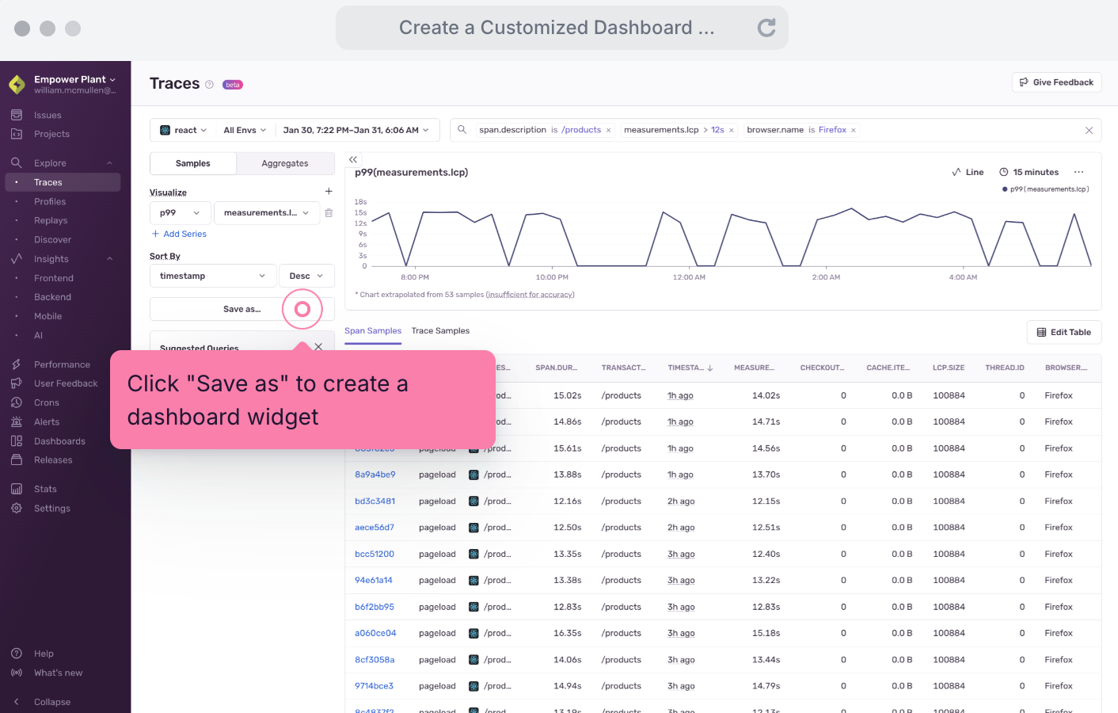The height and width of the screenshot is (713, 1118).
Task: Click the reload icon in the title bar
Action: 766,29
